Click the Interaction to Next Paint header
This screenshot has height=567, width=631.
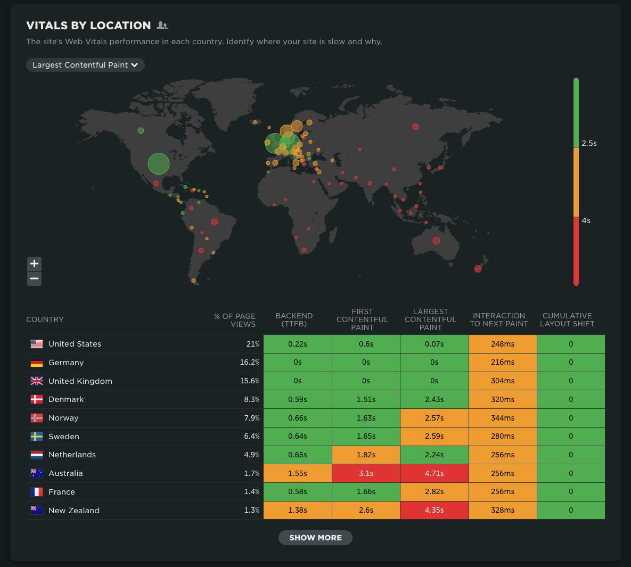tap(498, 319)
